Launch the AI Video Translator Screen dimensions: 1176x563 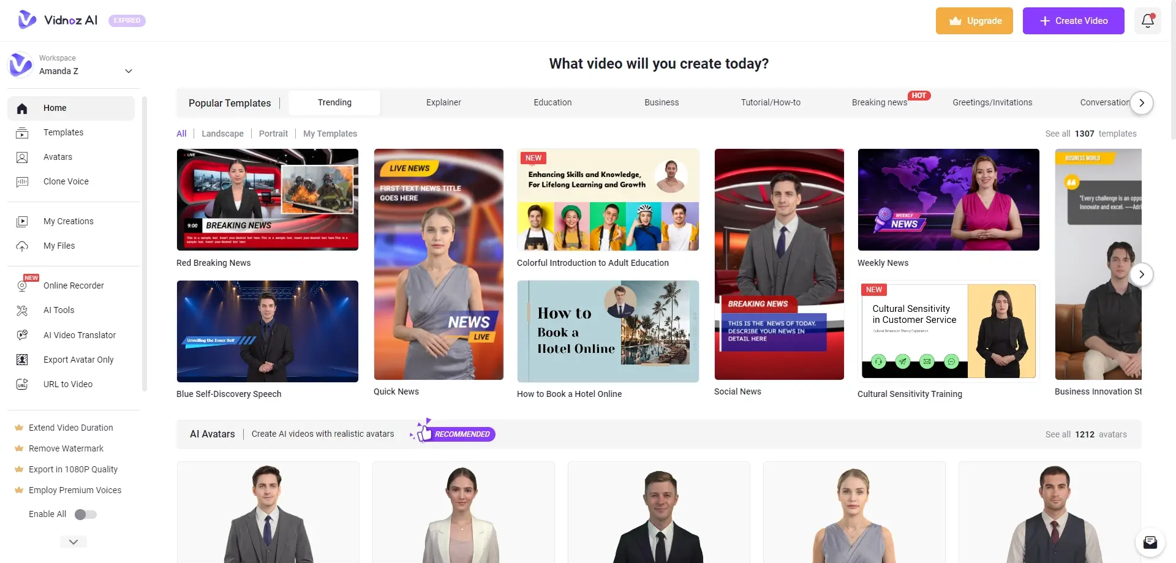[x=80, y=335]
